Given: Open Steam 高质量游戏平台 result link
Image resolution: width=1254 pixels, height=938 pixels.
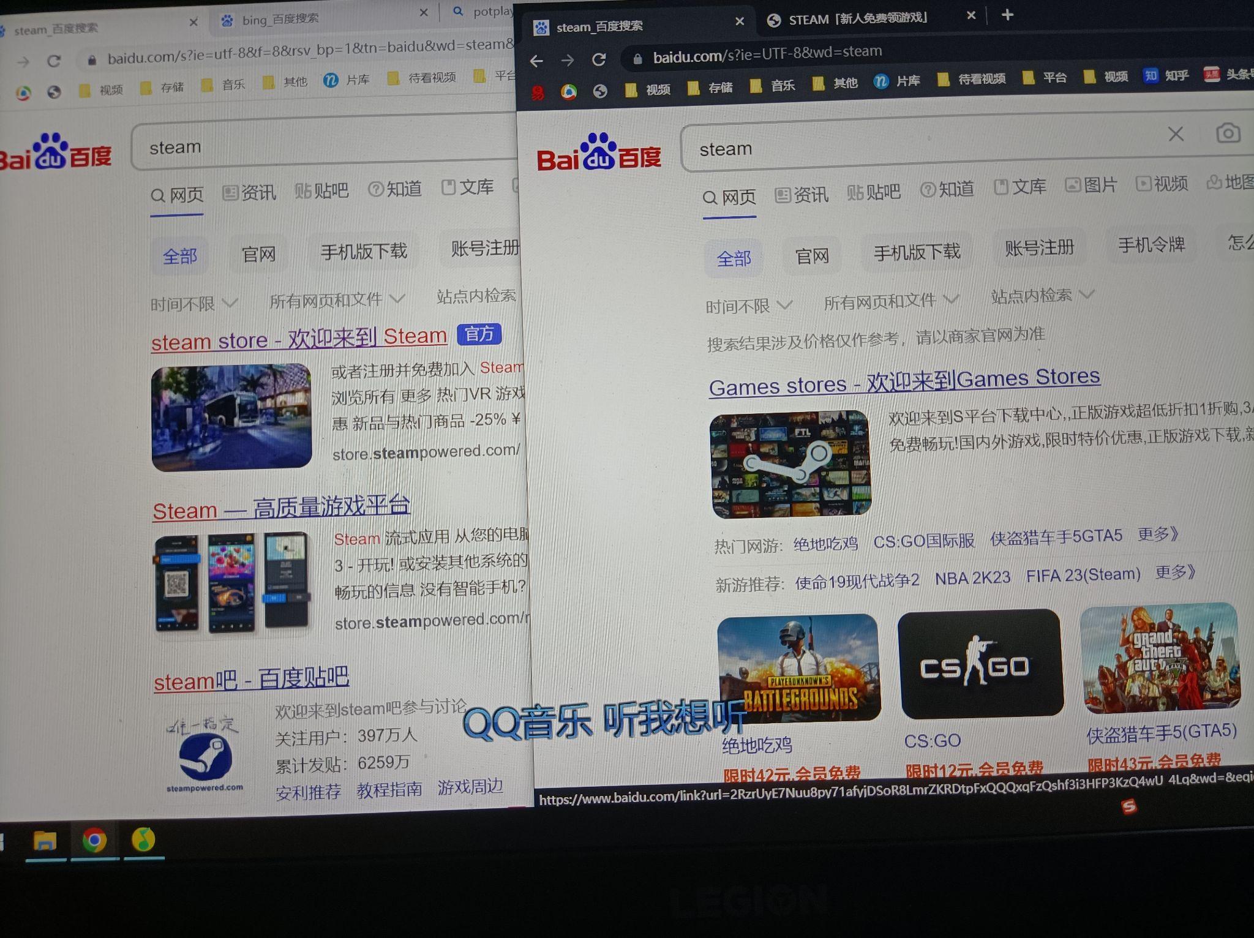Looking at the screenshot, I should (x=281, y=508).
